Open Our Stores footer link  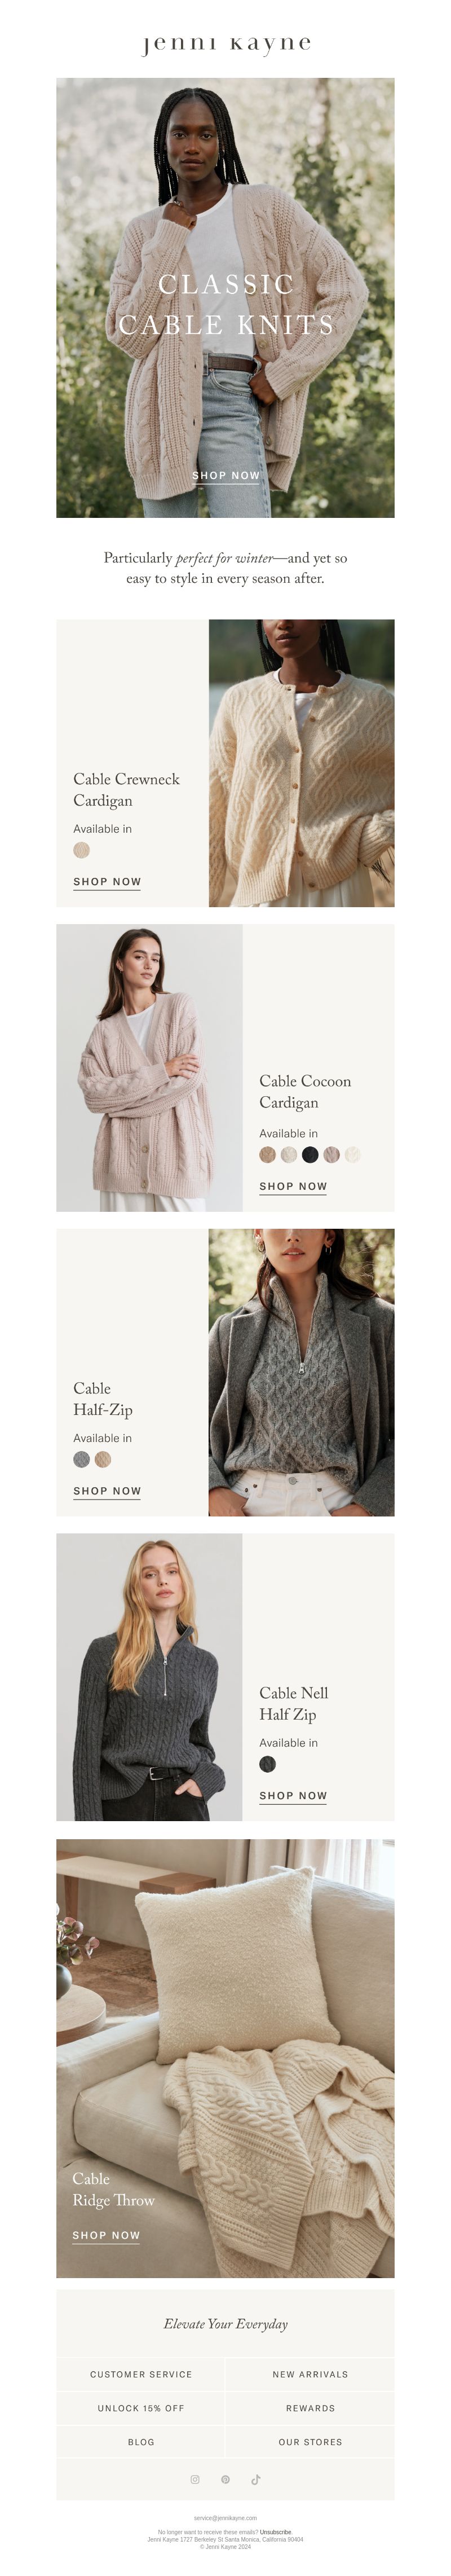click(x=310, y=2442)
